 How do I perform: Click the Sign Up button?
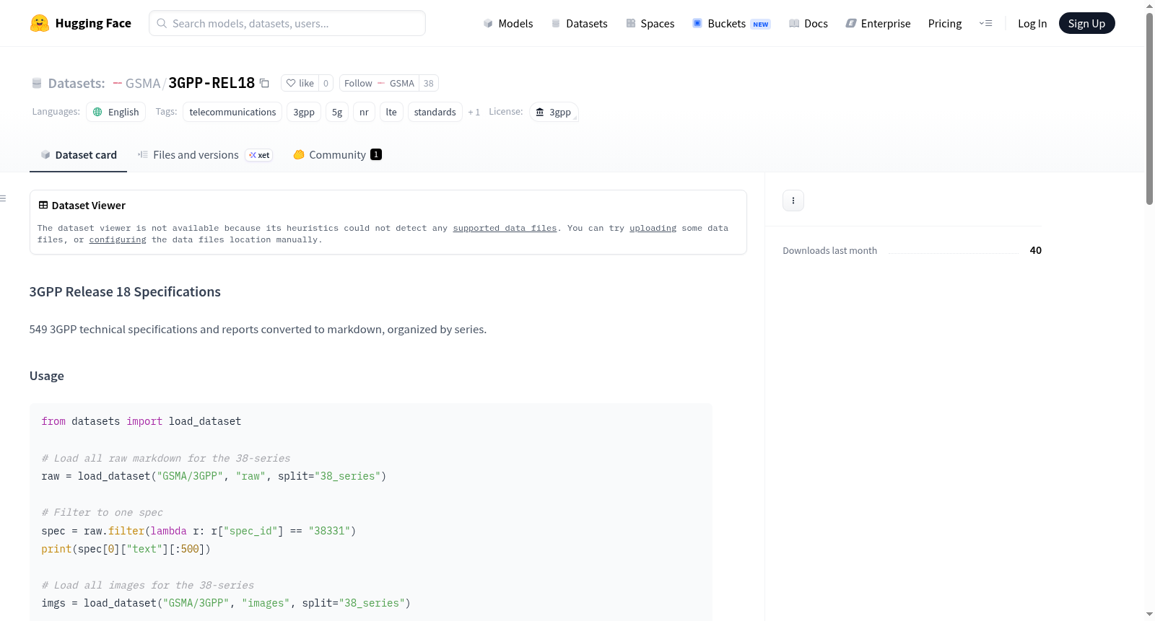click(1086, 23)
